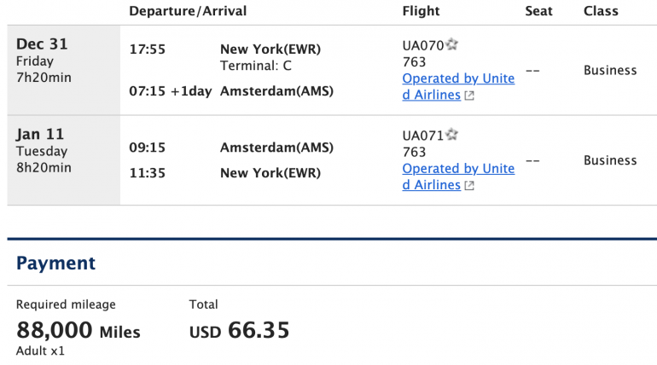
Task: Open the UA071 'Operated by United Airlines' link
Action: pos(458,169)
